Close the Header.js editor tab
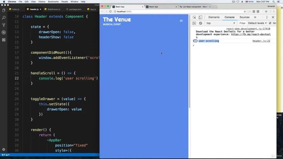Viewport: 283px width, 159px height. (40, 9)
